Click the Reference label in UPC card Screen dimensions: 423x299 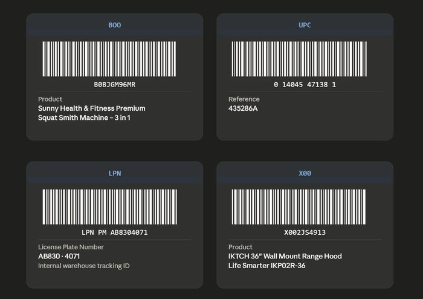244,99
